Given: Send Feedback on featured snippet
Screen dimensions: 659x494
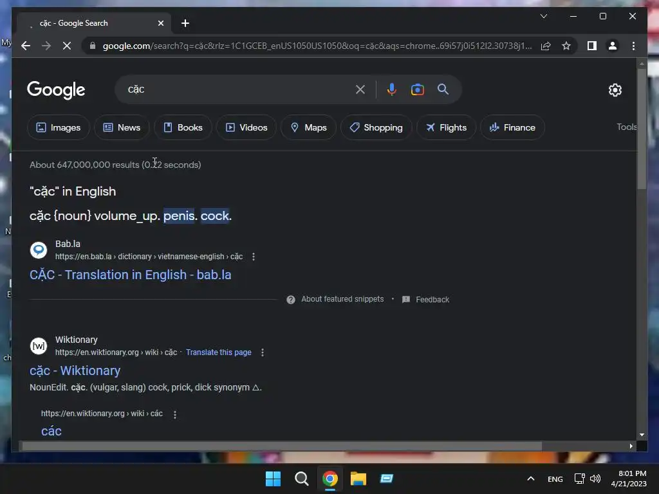Looking at the screenshot, I should pyautogui.click(x=425, y=300).
